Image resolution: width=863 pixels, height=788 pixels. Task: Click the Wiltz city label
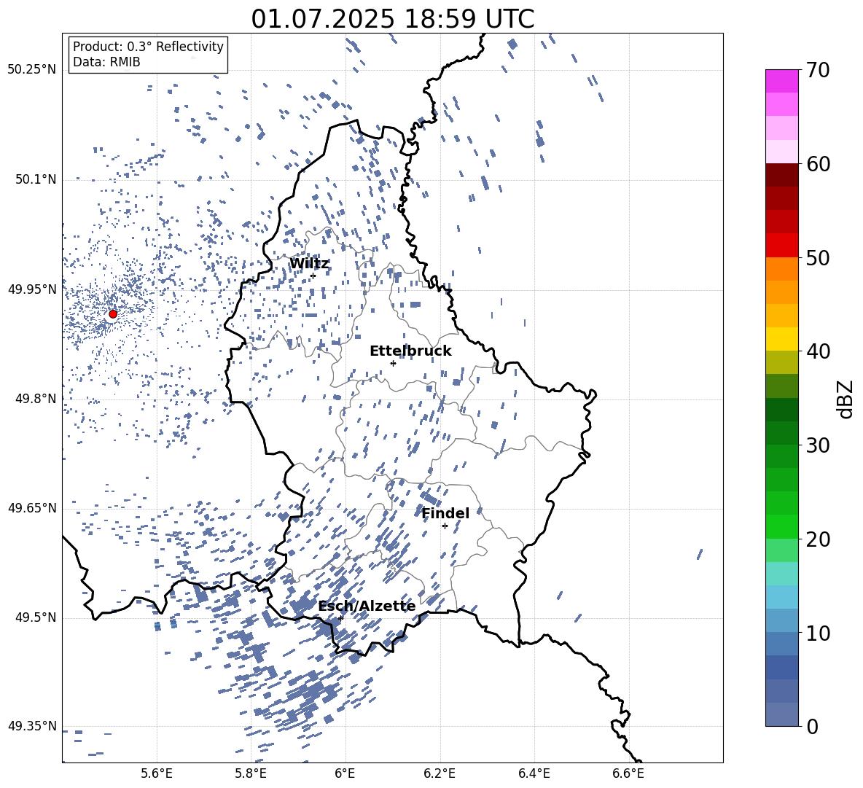[x=309, y=264]
